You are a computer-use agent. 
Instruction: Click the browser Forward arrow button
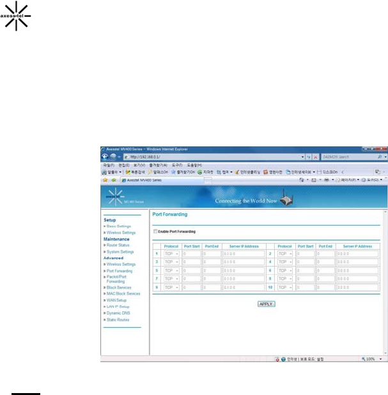113,157
